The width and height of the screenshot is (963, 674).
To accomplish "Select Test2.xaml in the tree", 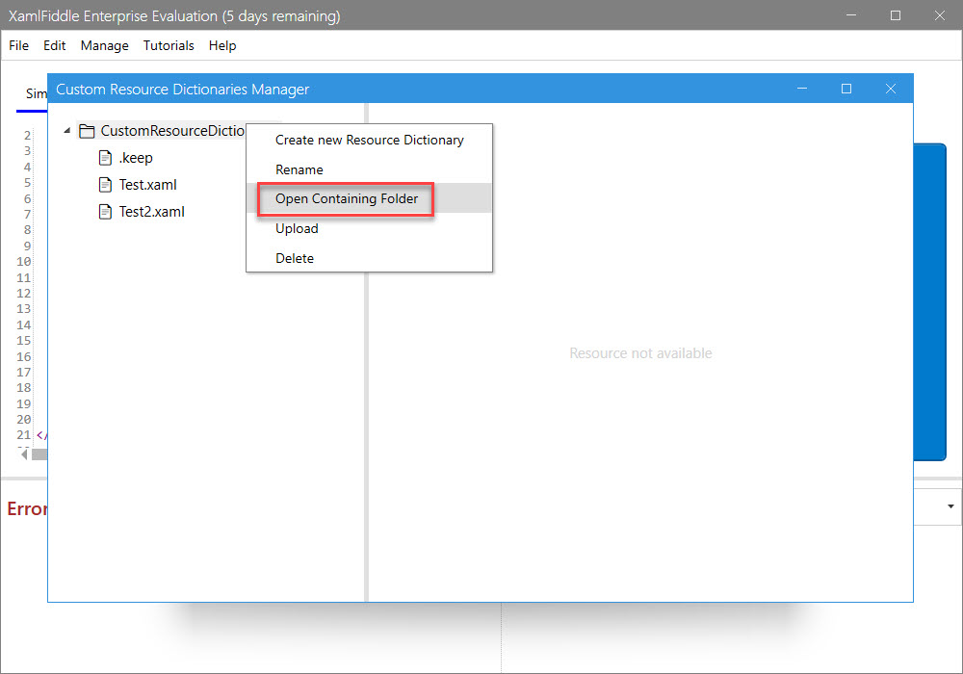I will click(x=151, y=212).
